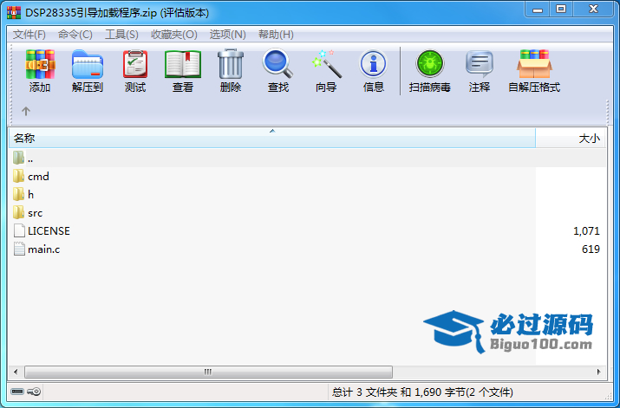Click the 解压到 (Extract to) icon
This screenshot has height=408, width=620.
[88, 64]
